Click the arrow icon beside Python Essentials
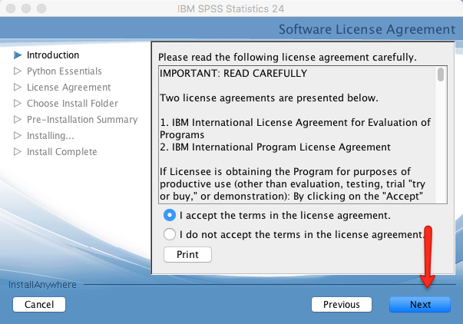Screen dimensions: 463x324 pyautogui.click(x=18, y=71)
